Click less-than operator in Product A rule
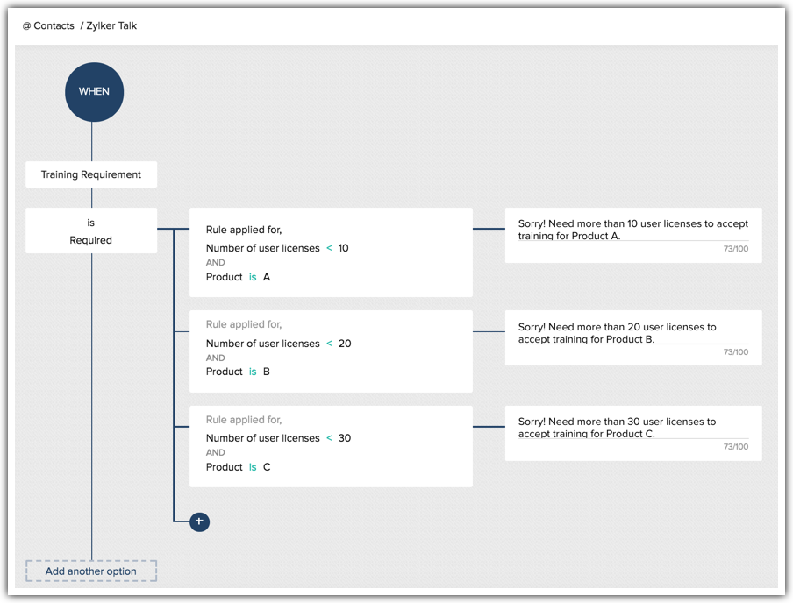 tap(329, 248)
